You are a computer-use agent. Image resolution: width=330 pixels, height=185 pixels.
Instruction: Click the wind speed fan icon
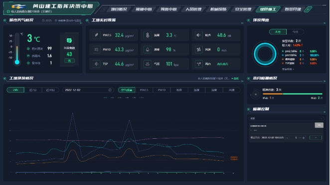(198, 50)
